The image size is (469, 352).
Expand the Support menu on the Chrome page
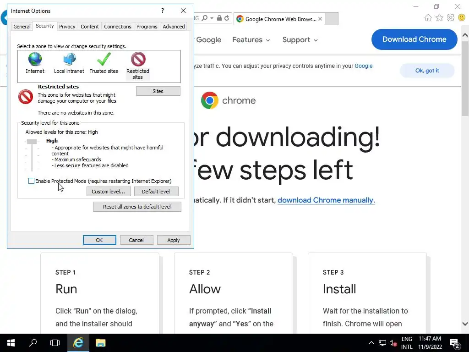(300, 40)
